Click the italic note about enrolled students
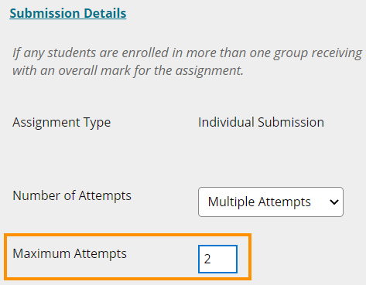Screen dimensions: 366x285 [x=187, y=61]
